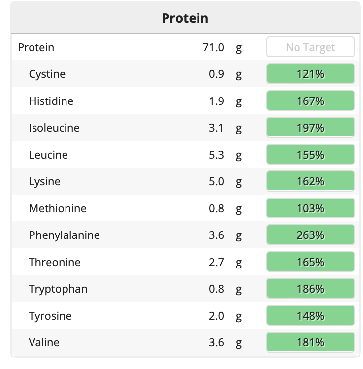
Task: Select the Protein total row label
Action: (36, 47)
